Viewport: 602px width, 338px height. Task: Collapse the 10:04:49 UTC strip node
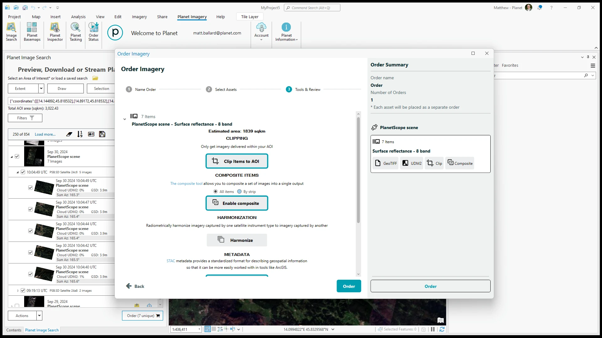(18, 172)
